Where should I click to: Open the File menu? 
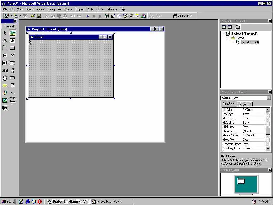5,9
